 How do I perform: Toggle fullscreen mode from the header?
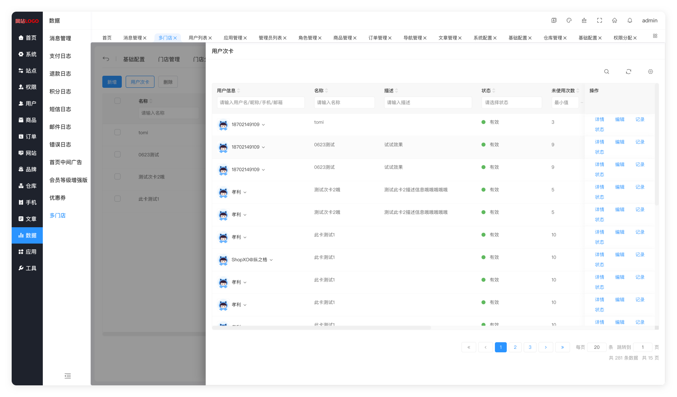coord(600,21)
